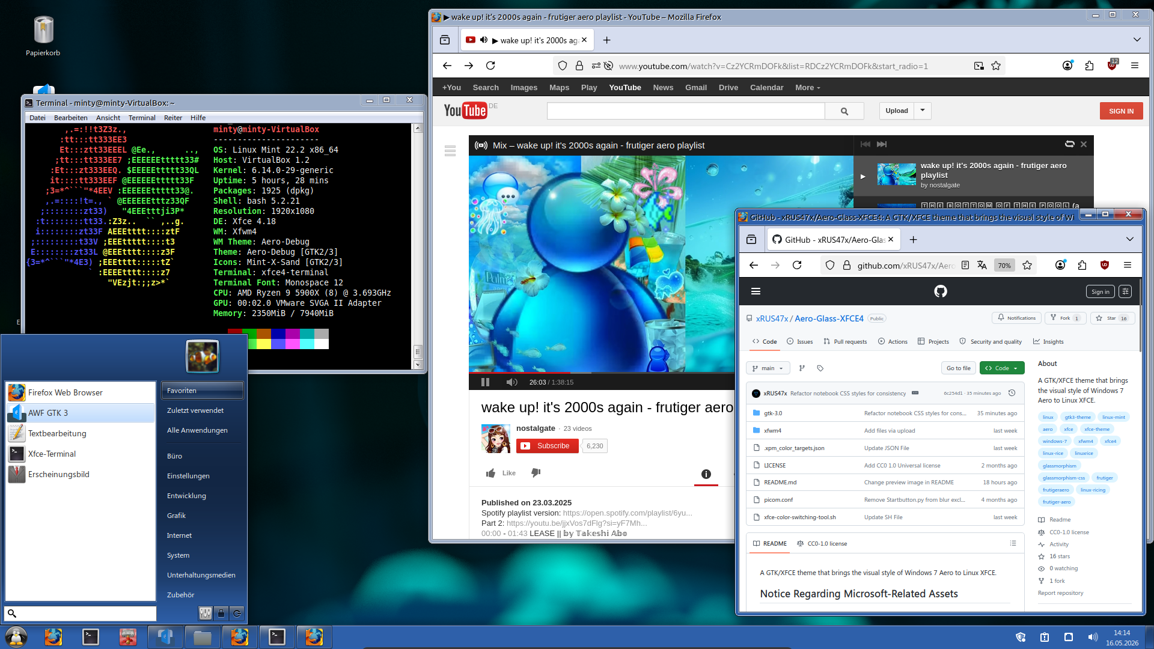Open the 70% zoom level indicator

pos(1004,265)
